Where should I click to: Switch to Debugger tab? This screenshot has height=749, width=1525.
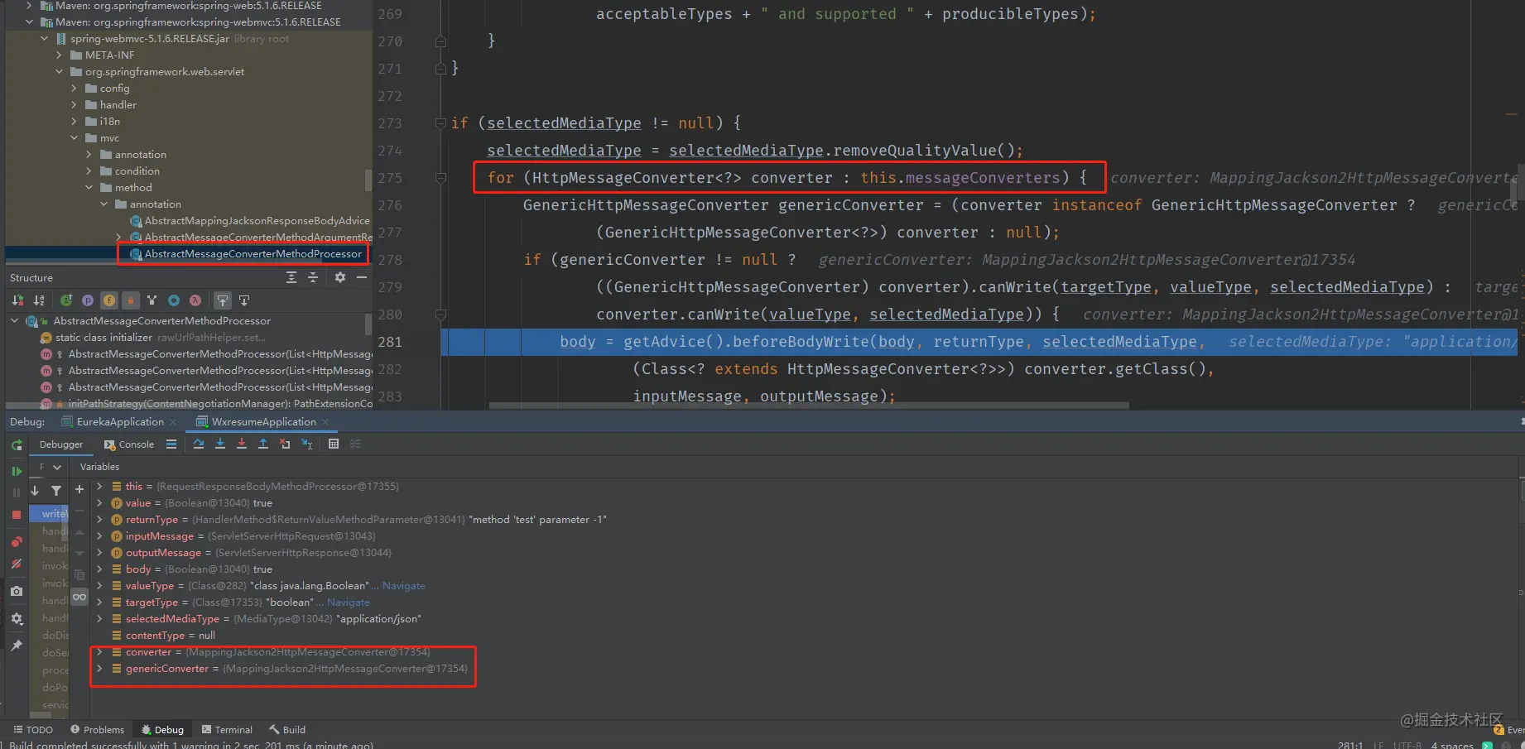tap(61, 444)
